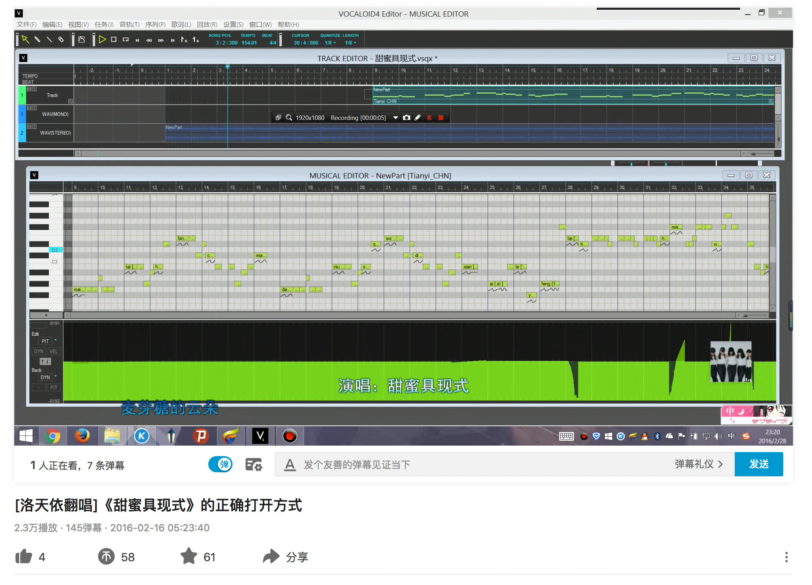The width and height of the screenshot is (812, 585).
Task: Open the recording overlay options dropdown arrow
Action: tap(395, 118)
